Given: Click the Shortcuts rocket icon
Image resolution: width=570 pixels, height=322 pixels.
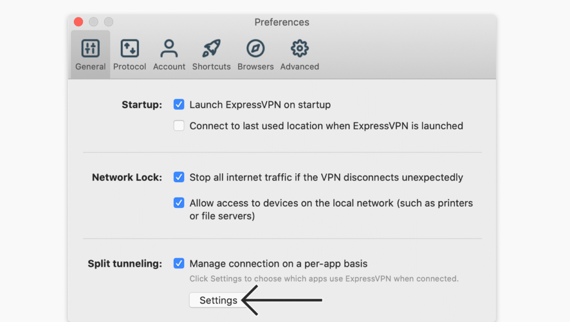Looking at the screenshot, I should click(212, 48).
